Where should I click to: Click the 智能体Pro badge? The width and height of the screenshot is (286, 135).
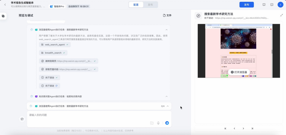(x=57, y=6)
